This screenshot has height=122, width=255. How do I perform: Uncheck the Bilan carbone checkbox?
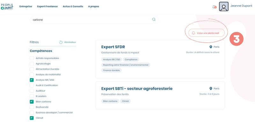32,102
